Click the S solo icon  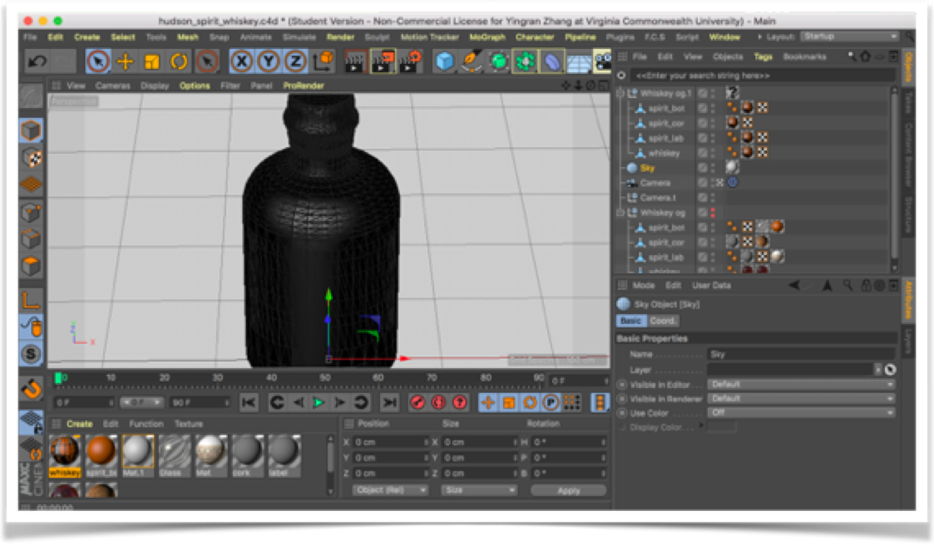[x=32, y=355]
